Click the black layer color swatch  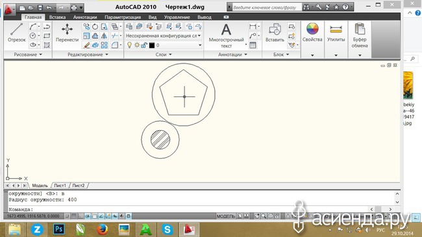(x=152, y=45)
